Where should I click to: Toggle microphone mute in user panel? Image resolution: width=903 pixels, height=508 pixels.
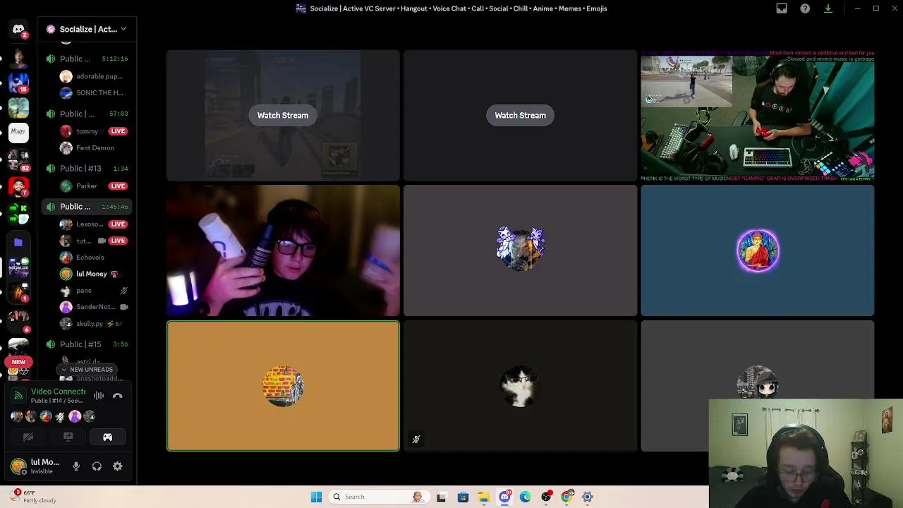click(x=76, y=466)
